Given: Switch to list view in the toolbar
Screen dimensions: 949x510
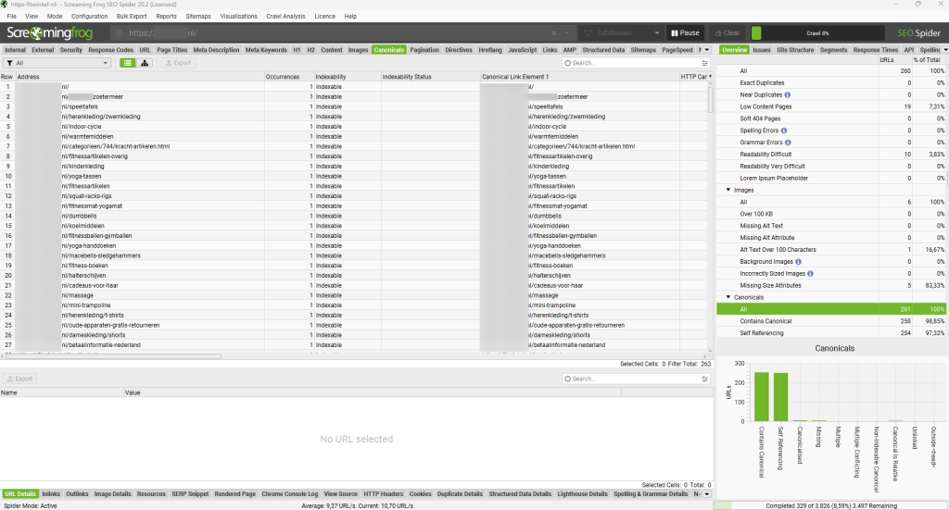Looking at the screenshot, I should click(x=128, y=63).
